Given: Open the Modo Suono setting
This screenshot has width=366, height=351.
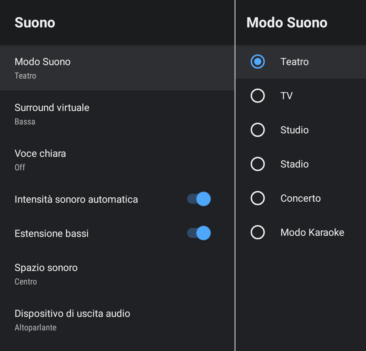Looking at the screenshot, I should click(x=43, y=68).
